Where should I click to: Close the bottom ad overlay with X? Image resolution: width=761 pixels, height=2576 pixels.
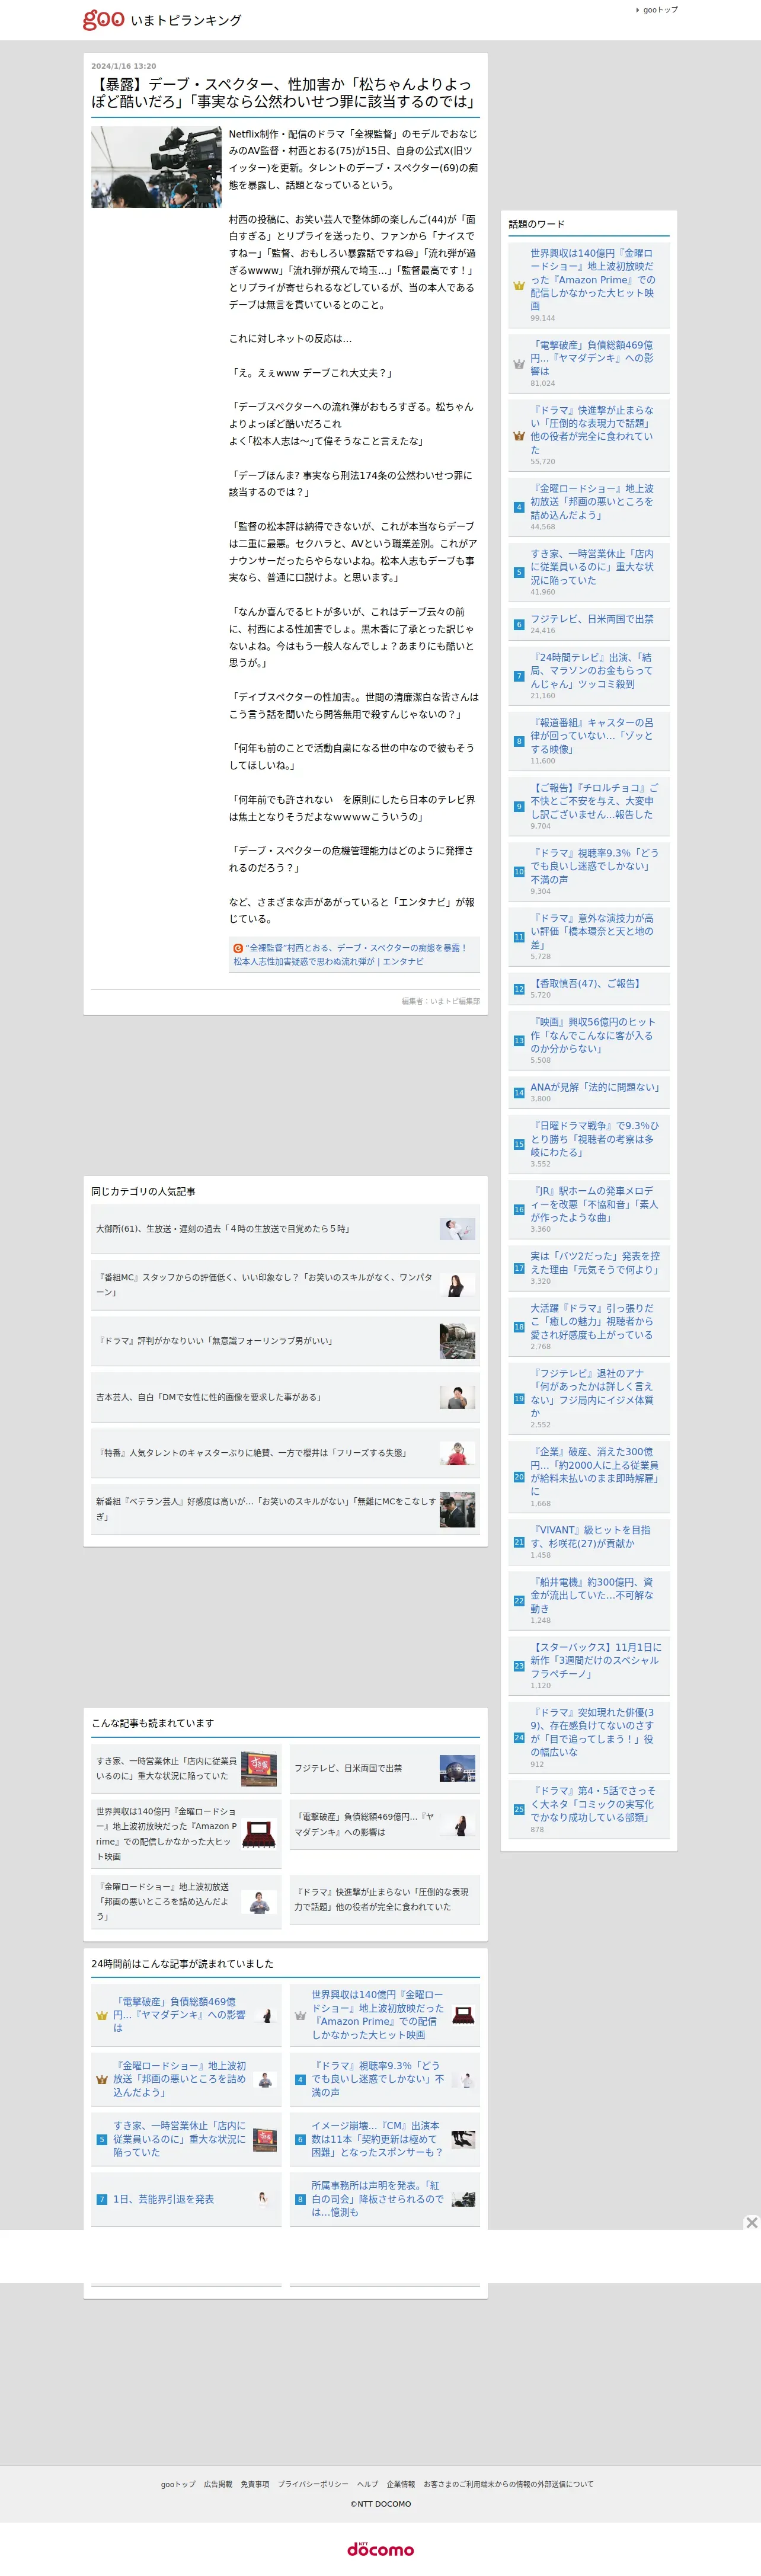[751, 2222]
